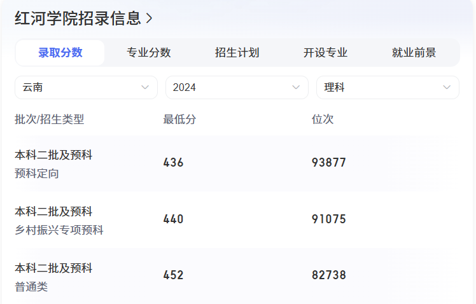Click the rank value 91075

coord(329,219)
